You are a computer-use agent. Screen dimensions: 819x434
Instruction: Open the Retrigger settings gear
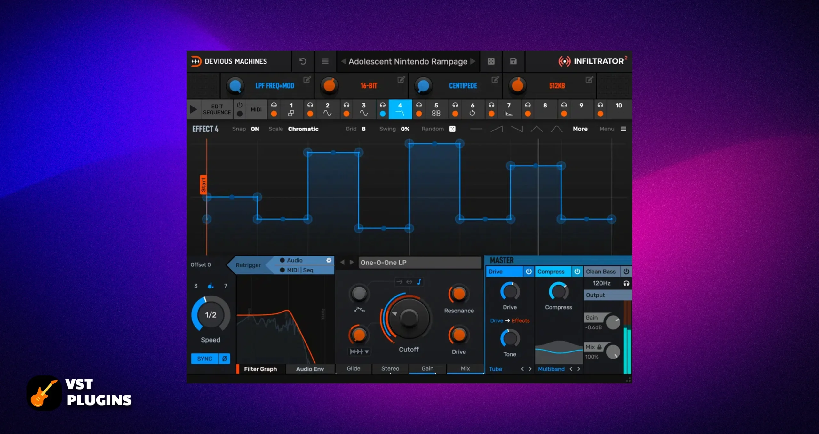pos(329,260)
